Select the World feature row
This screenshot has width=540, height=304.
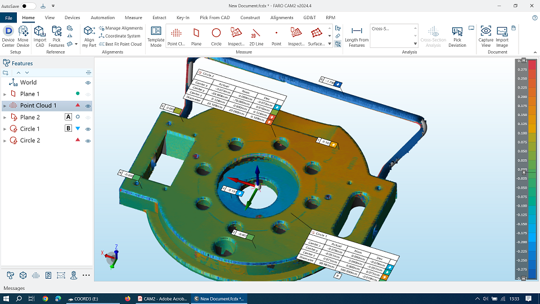[x=47, y=82]
